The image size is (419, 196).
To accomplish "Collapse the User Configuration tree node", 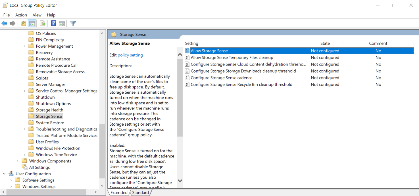I will click(x=4, y=174).
